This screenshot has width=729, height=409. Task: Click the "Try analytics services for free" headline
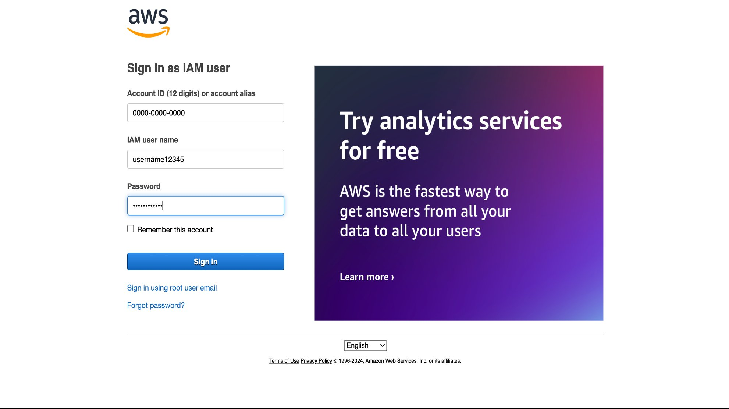[451, 135]
